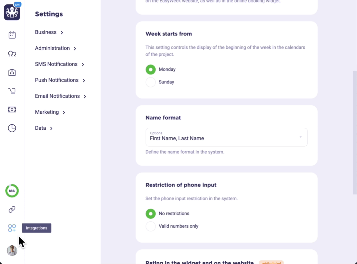The height and width of the screenshot is (264, 357).
Task: Select the Monday radio button
Action: 151,69
